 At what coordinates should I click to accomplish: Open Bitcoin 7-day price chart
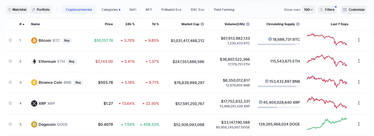click(x=327, y=39)
